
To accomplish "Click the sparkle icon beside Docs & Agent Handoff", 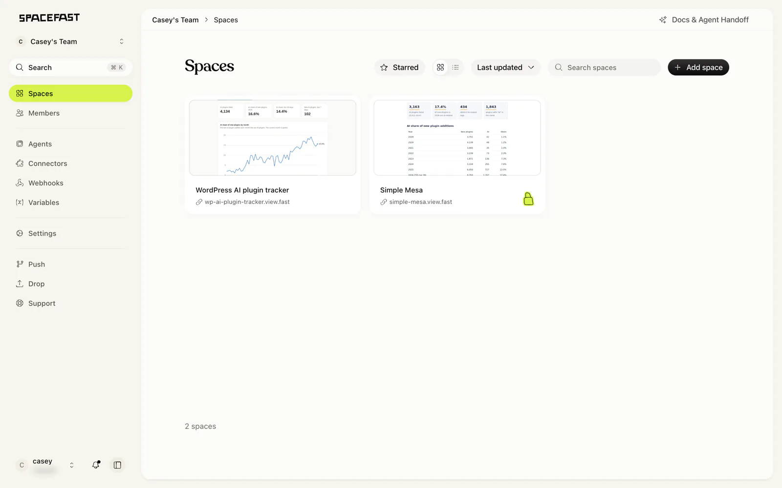I will coord(663,20).
